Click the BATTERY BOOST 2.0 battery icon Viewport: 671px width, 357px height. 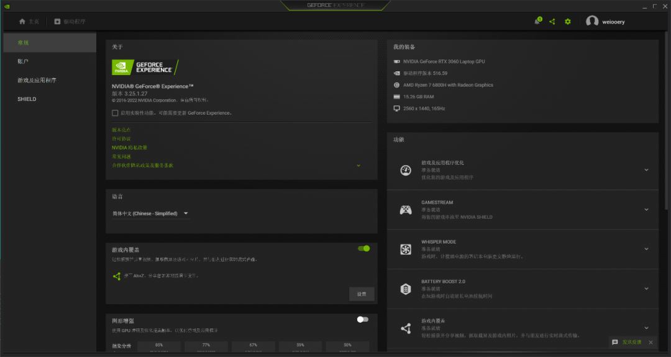[x=406, y=289]
